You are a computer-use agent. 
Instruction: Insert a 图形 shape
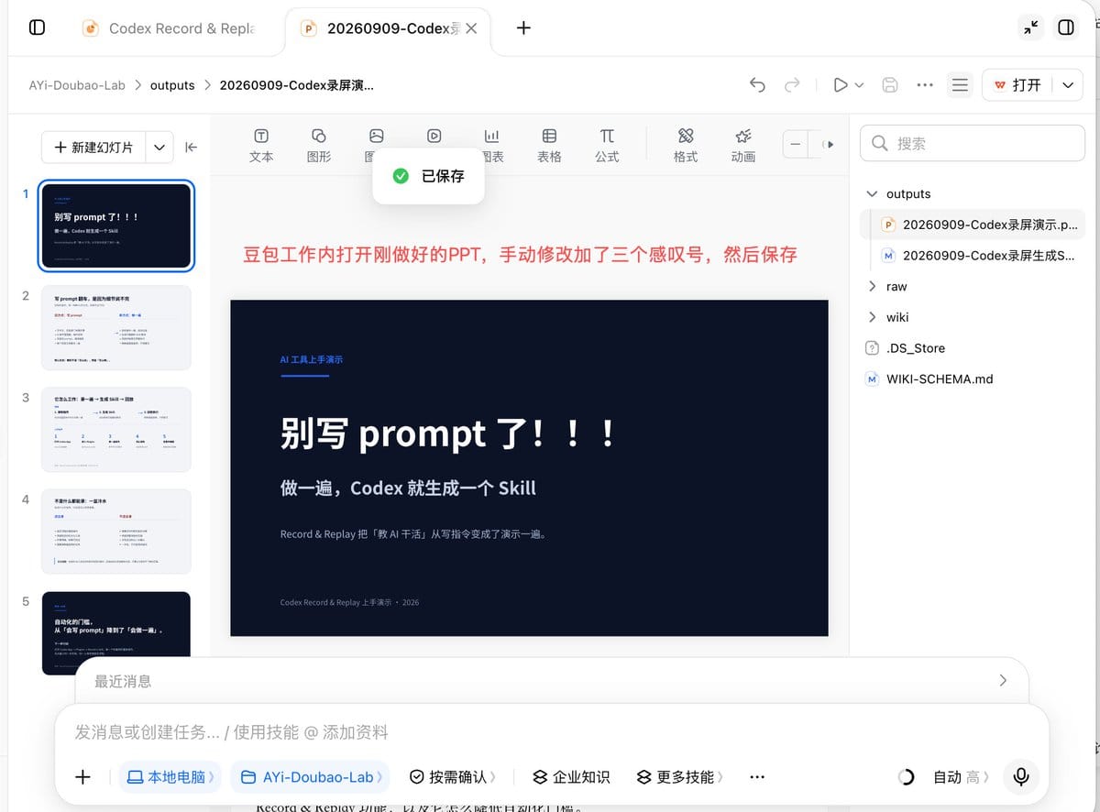(319, 146)
